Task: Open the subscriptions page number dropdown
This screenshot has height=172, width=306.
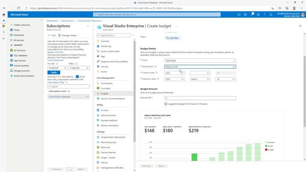Action: [69, 169]
